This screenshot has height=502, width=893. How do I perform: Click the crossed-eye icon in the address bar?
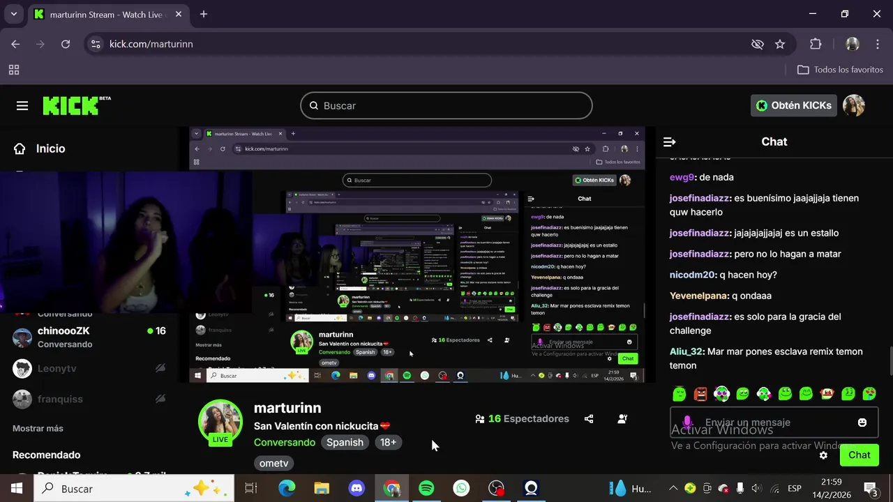tap(757, 44)
